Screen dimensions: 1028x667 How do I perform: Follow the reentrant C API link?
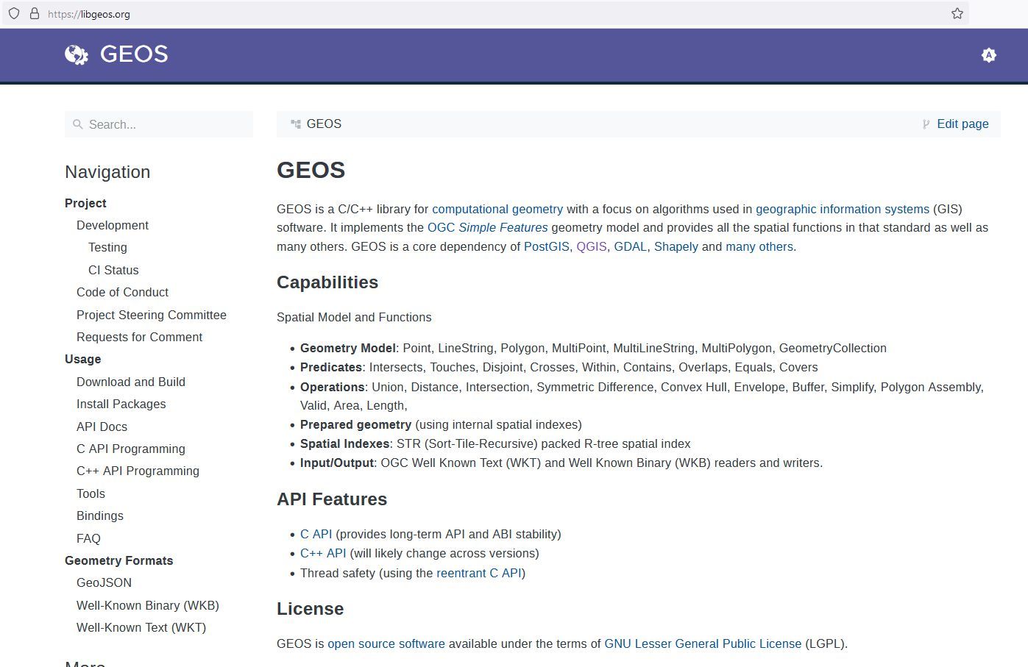[x=479, y=573]
